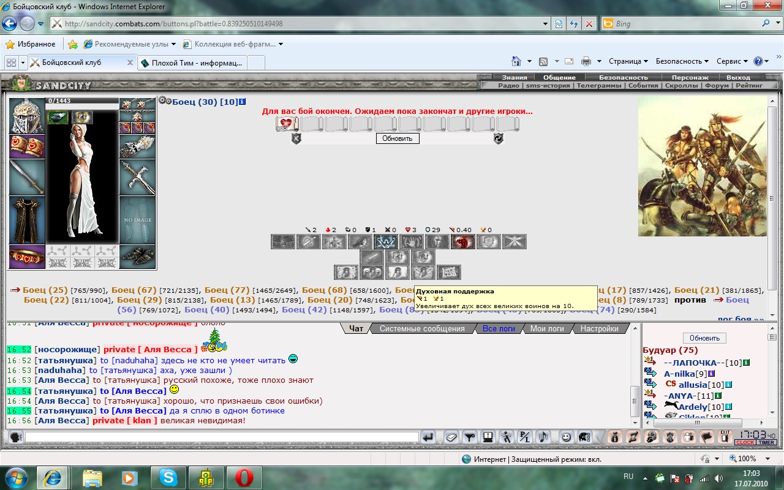Click the gears settings icon beside Боец (30)
Viewport: 784px width, 490px height.
pyautogui.click(x=165, y=100)
